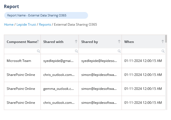Screen dimensions: 171x120
Task: Click the Shared by column header
Action: click(100, 42)
